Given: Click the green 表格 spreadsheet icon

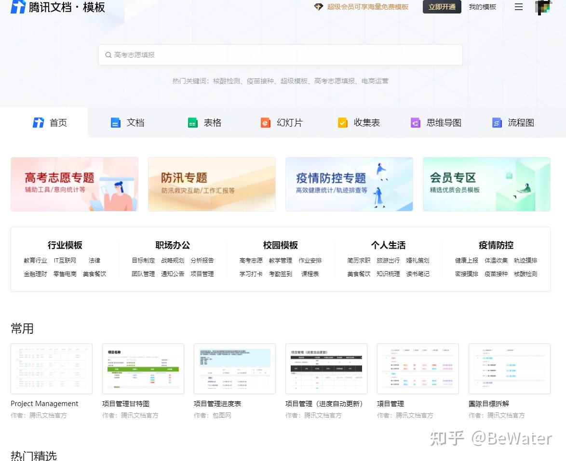Looking at the screenshot, I should coord(193,123).
